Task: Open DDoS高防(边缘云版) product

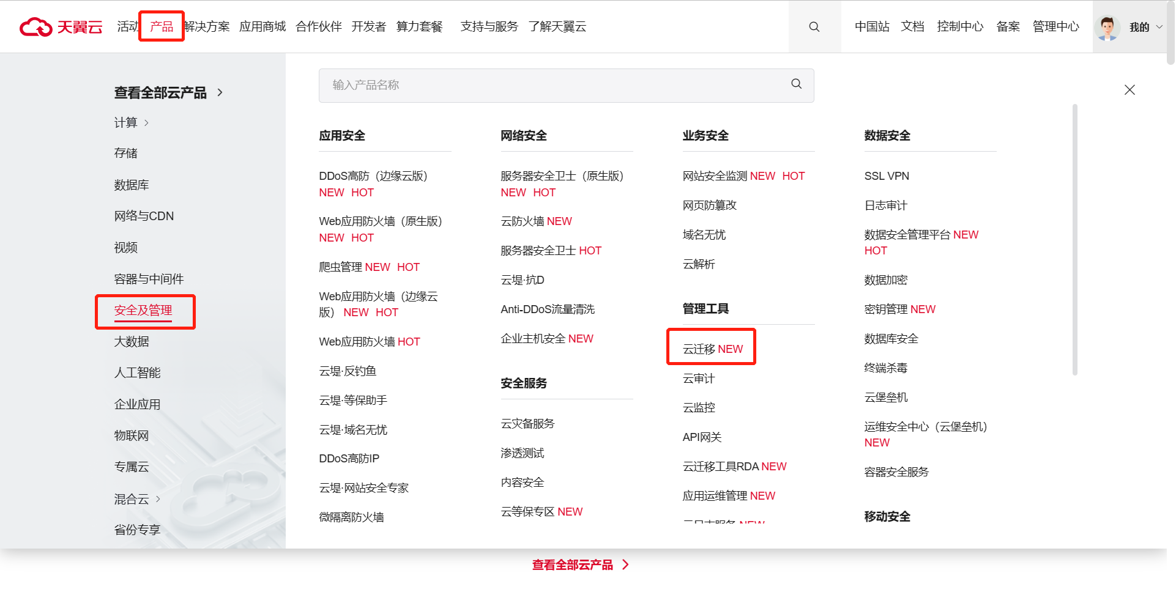Action: pyautogui.click(x=373, y=176)
